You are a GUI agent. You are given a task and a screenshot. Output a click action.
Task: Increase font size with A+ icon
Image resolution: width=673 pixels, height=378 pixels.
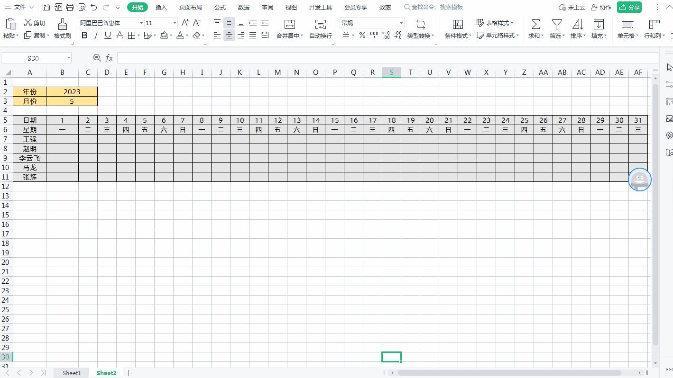pyautogui.click(x=185, y=23)
